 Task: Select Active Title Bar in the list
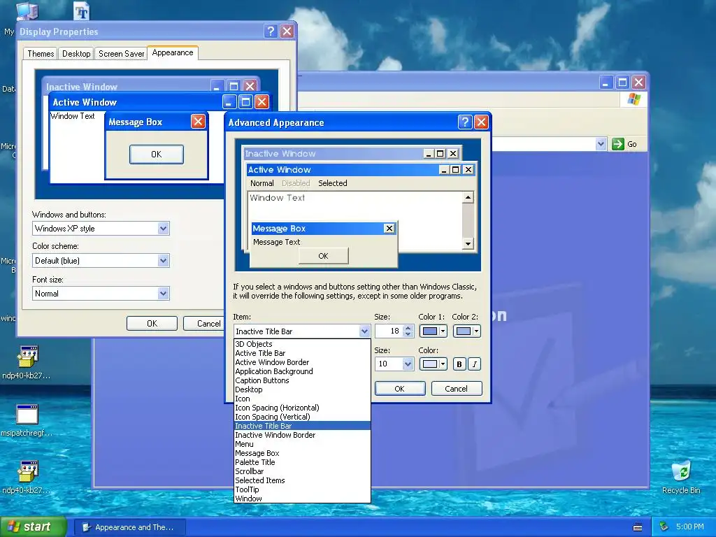(302, 353)
